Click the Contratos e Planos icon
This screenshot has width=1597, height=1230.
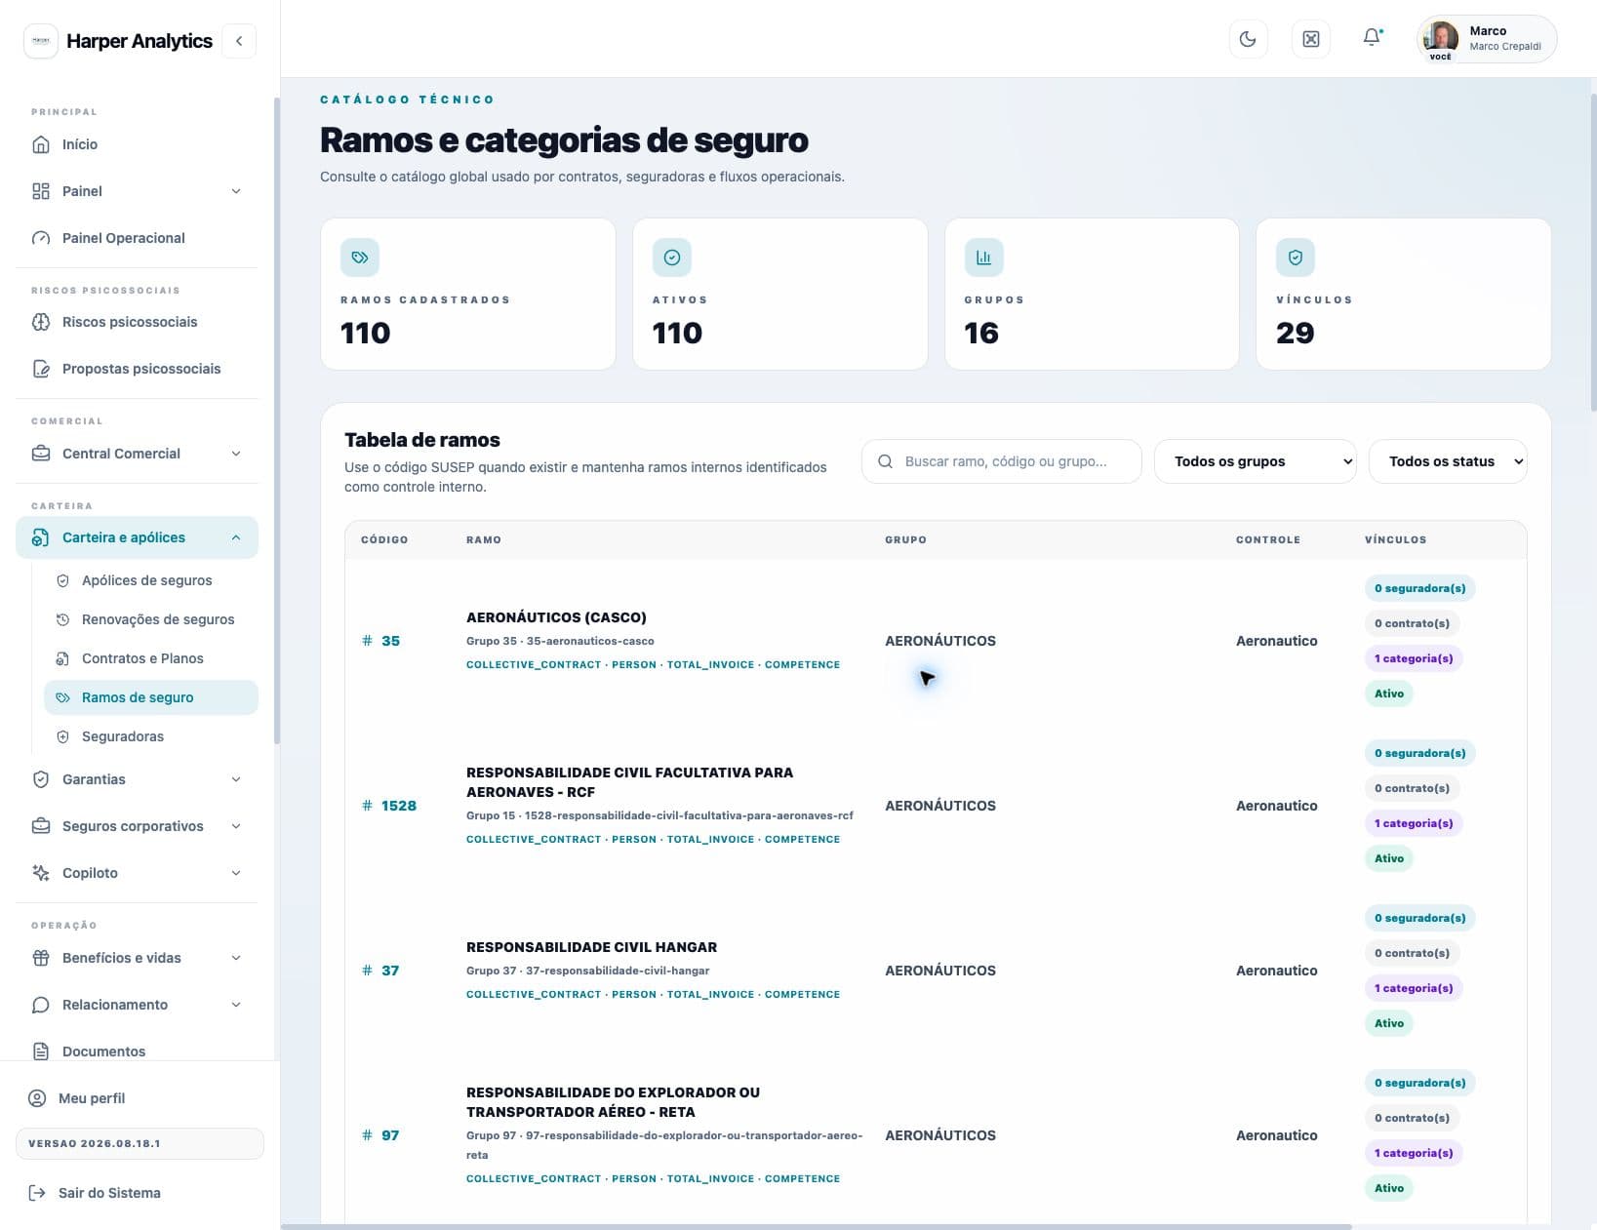(x=62, y=658)
